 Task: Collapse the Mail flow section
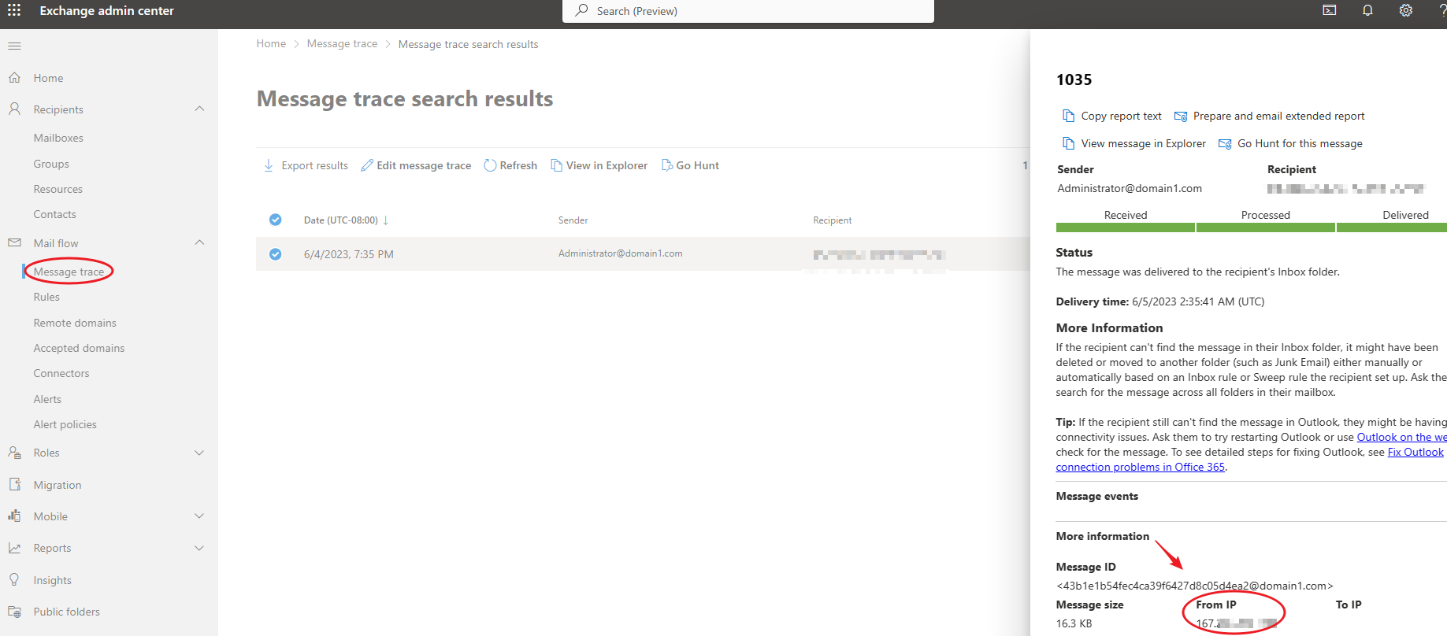click(x=199, y=242)
